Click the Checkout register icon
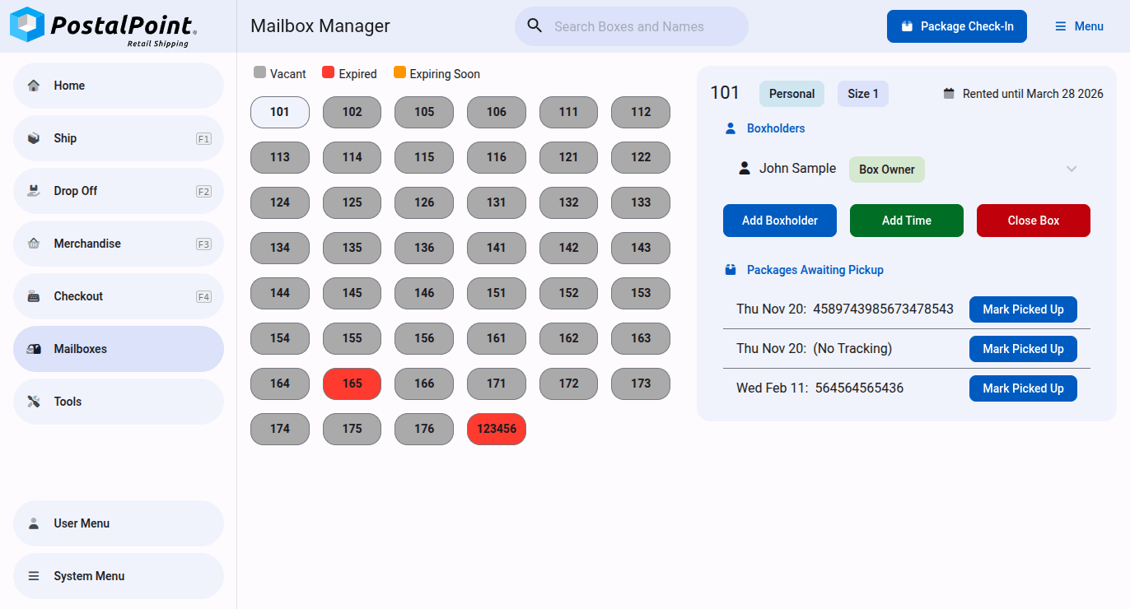The height and width of the screenshot is (609, 1130). (34, 296)
